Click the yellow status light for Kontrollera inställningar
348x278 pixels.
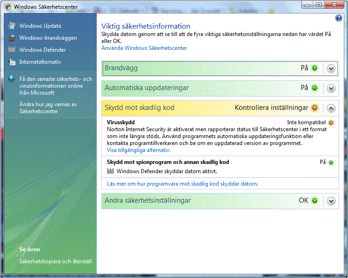(x=315, y=108)
